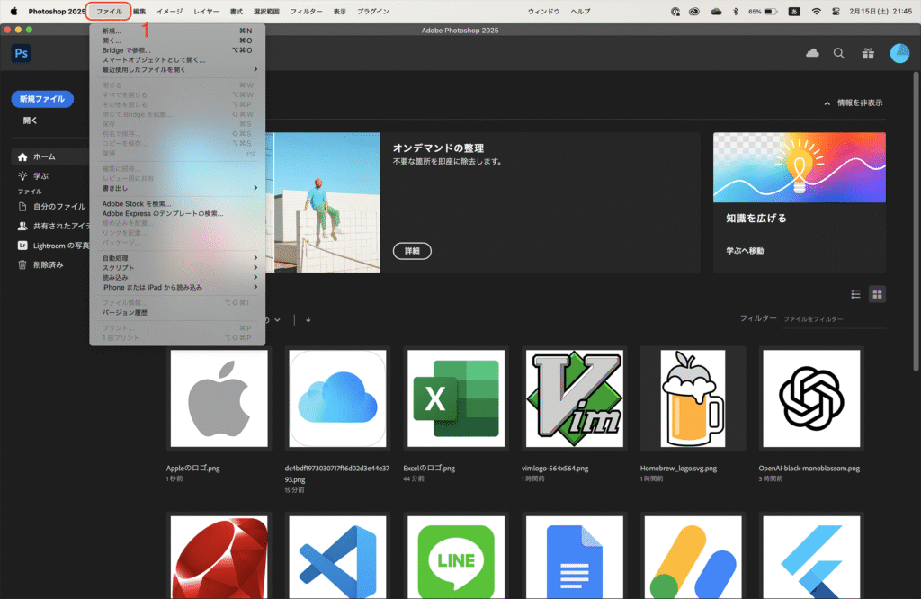
Task: Click the search magnifier icon in Photoshop header
Action: [x=839, y=53]
